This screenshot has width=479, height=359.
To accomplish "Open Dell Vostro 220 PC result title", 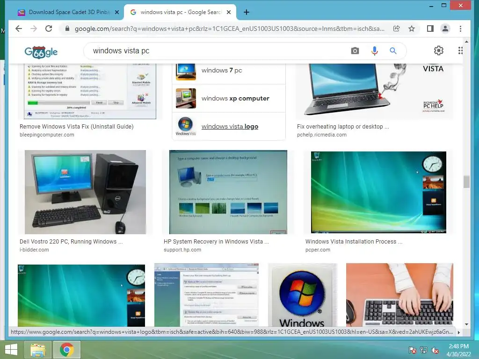I will coord(71,242).
